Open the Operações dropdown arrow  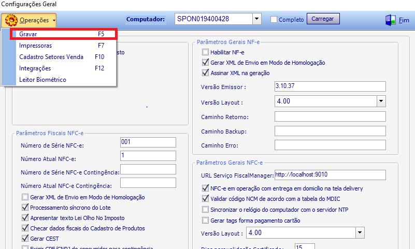[x=54, y=20]
